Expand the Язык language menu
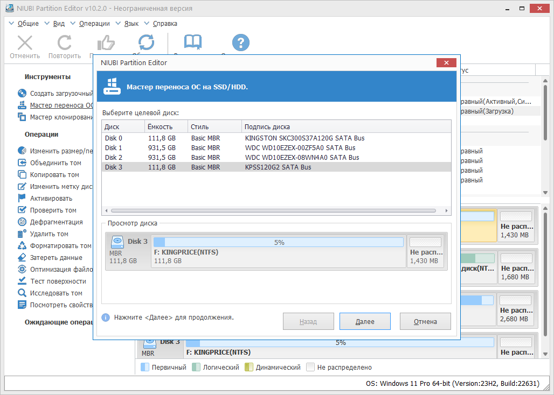This screenshot has width=554, height=395. click(131, 23)
